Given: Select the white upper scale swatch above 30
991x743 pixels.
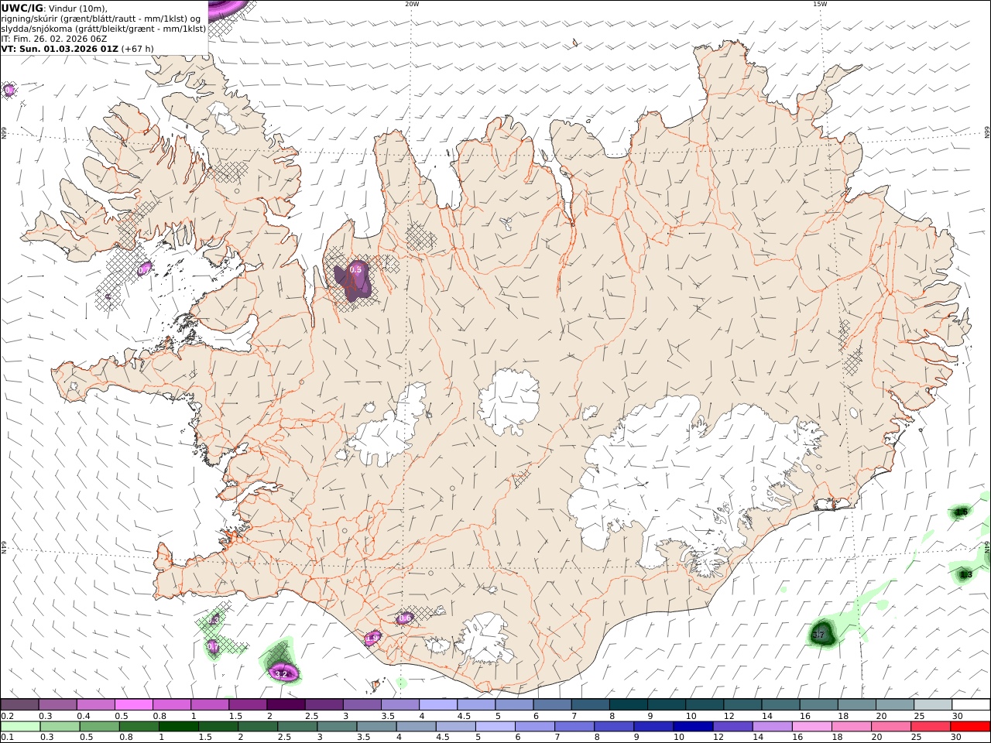Looking at the screenshot, I should click(970, 705).
